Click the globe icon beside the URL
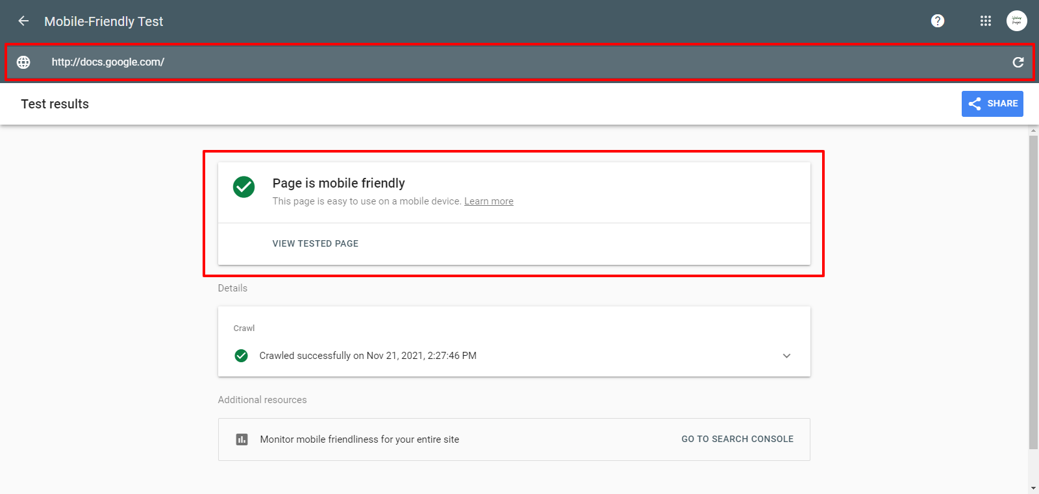This screenshot has width=1039, height=494. 23,62
